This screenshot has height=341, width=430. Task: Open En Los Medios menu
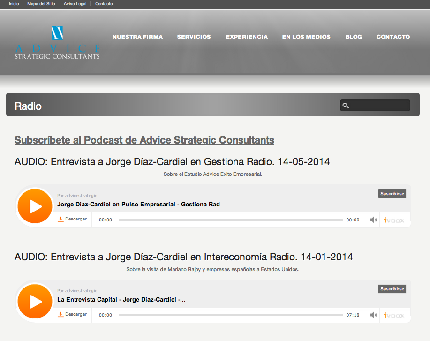(x=306, y=37)
